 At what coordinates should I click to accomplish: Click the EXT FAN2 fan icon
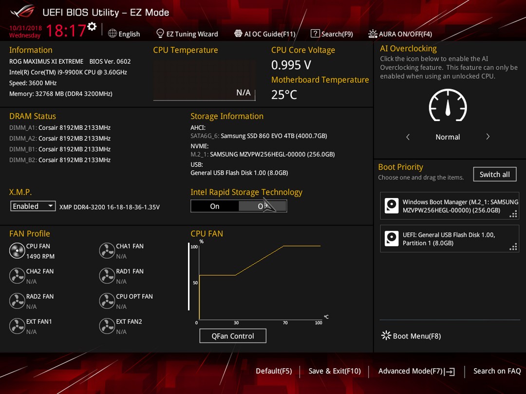coord(107,326)
